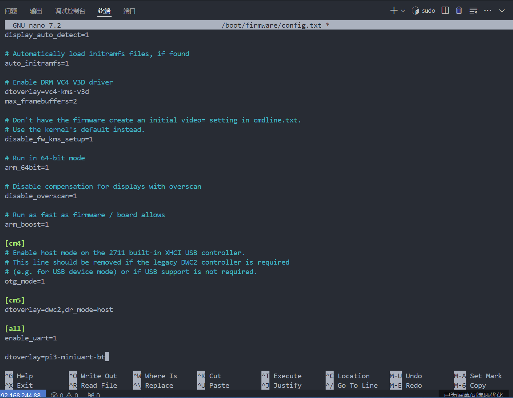
Task: Click the [cm5] section header
Action: (x=15, y=300)
